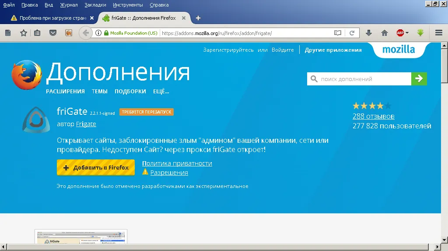The width and height of the screenshot is (448, 251).
Task: Save page to Pocket icon
Action: click(53, 33)
